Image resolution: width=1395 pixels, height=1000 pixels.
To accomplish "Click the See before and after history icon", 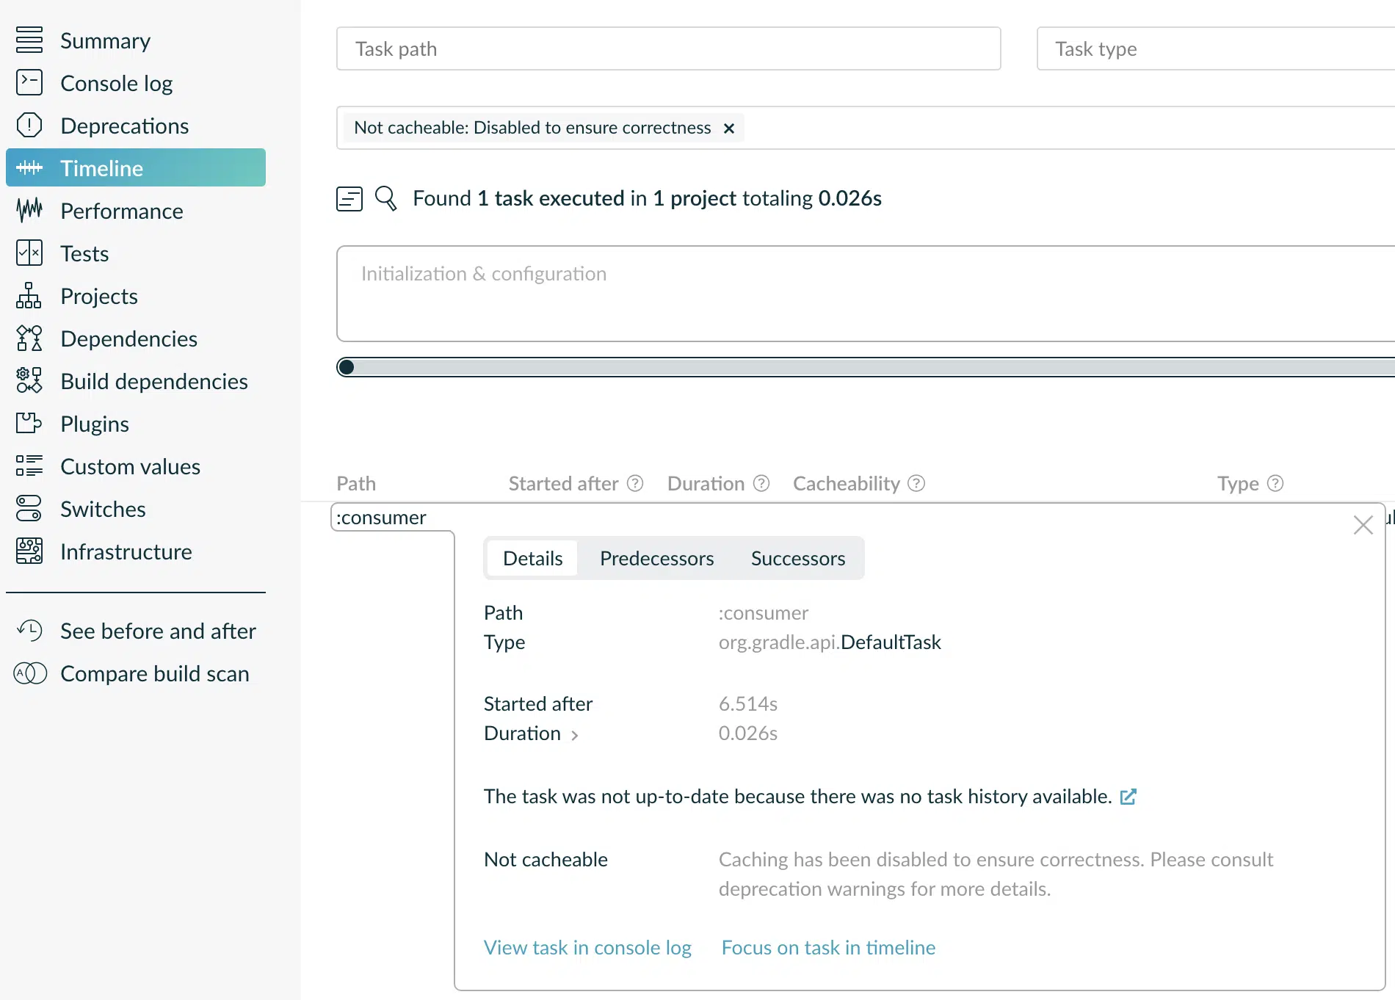I will [x=29, y=631].
